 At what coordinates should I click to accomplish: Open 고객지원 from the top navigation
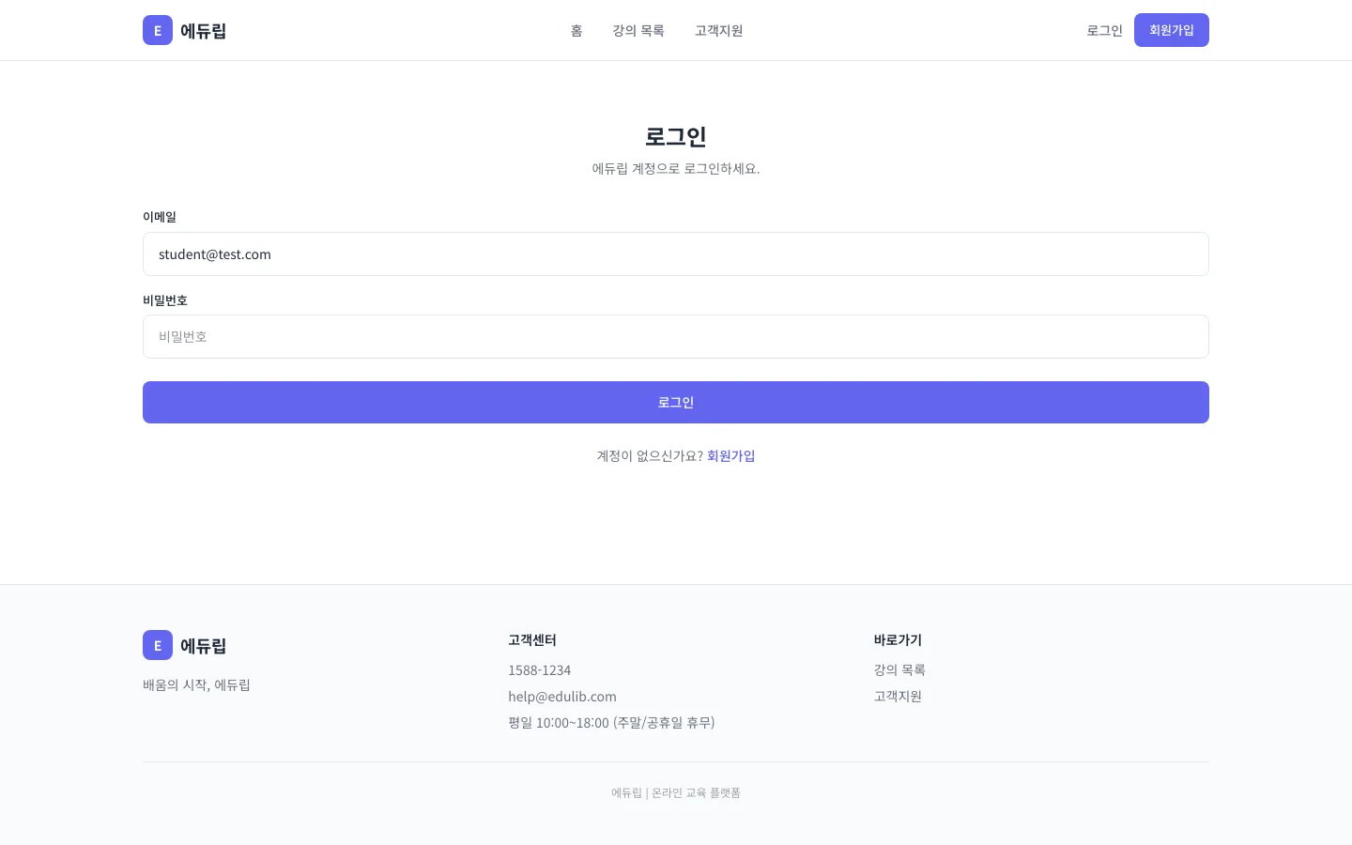tap(718, 30)
